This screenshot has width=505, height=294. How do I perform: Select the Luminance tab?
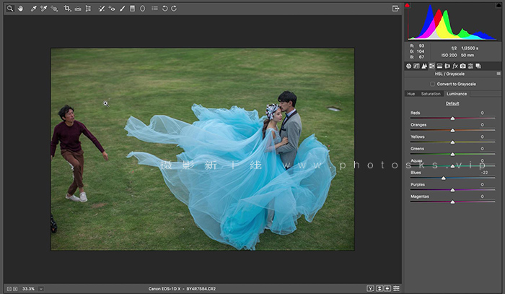coord(457,94)
